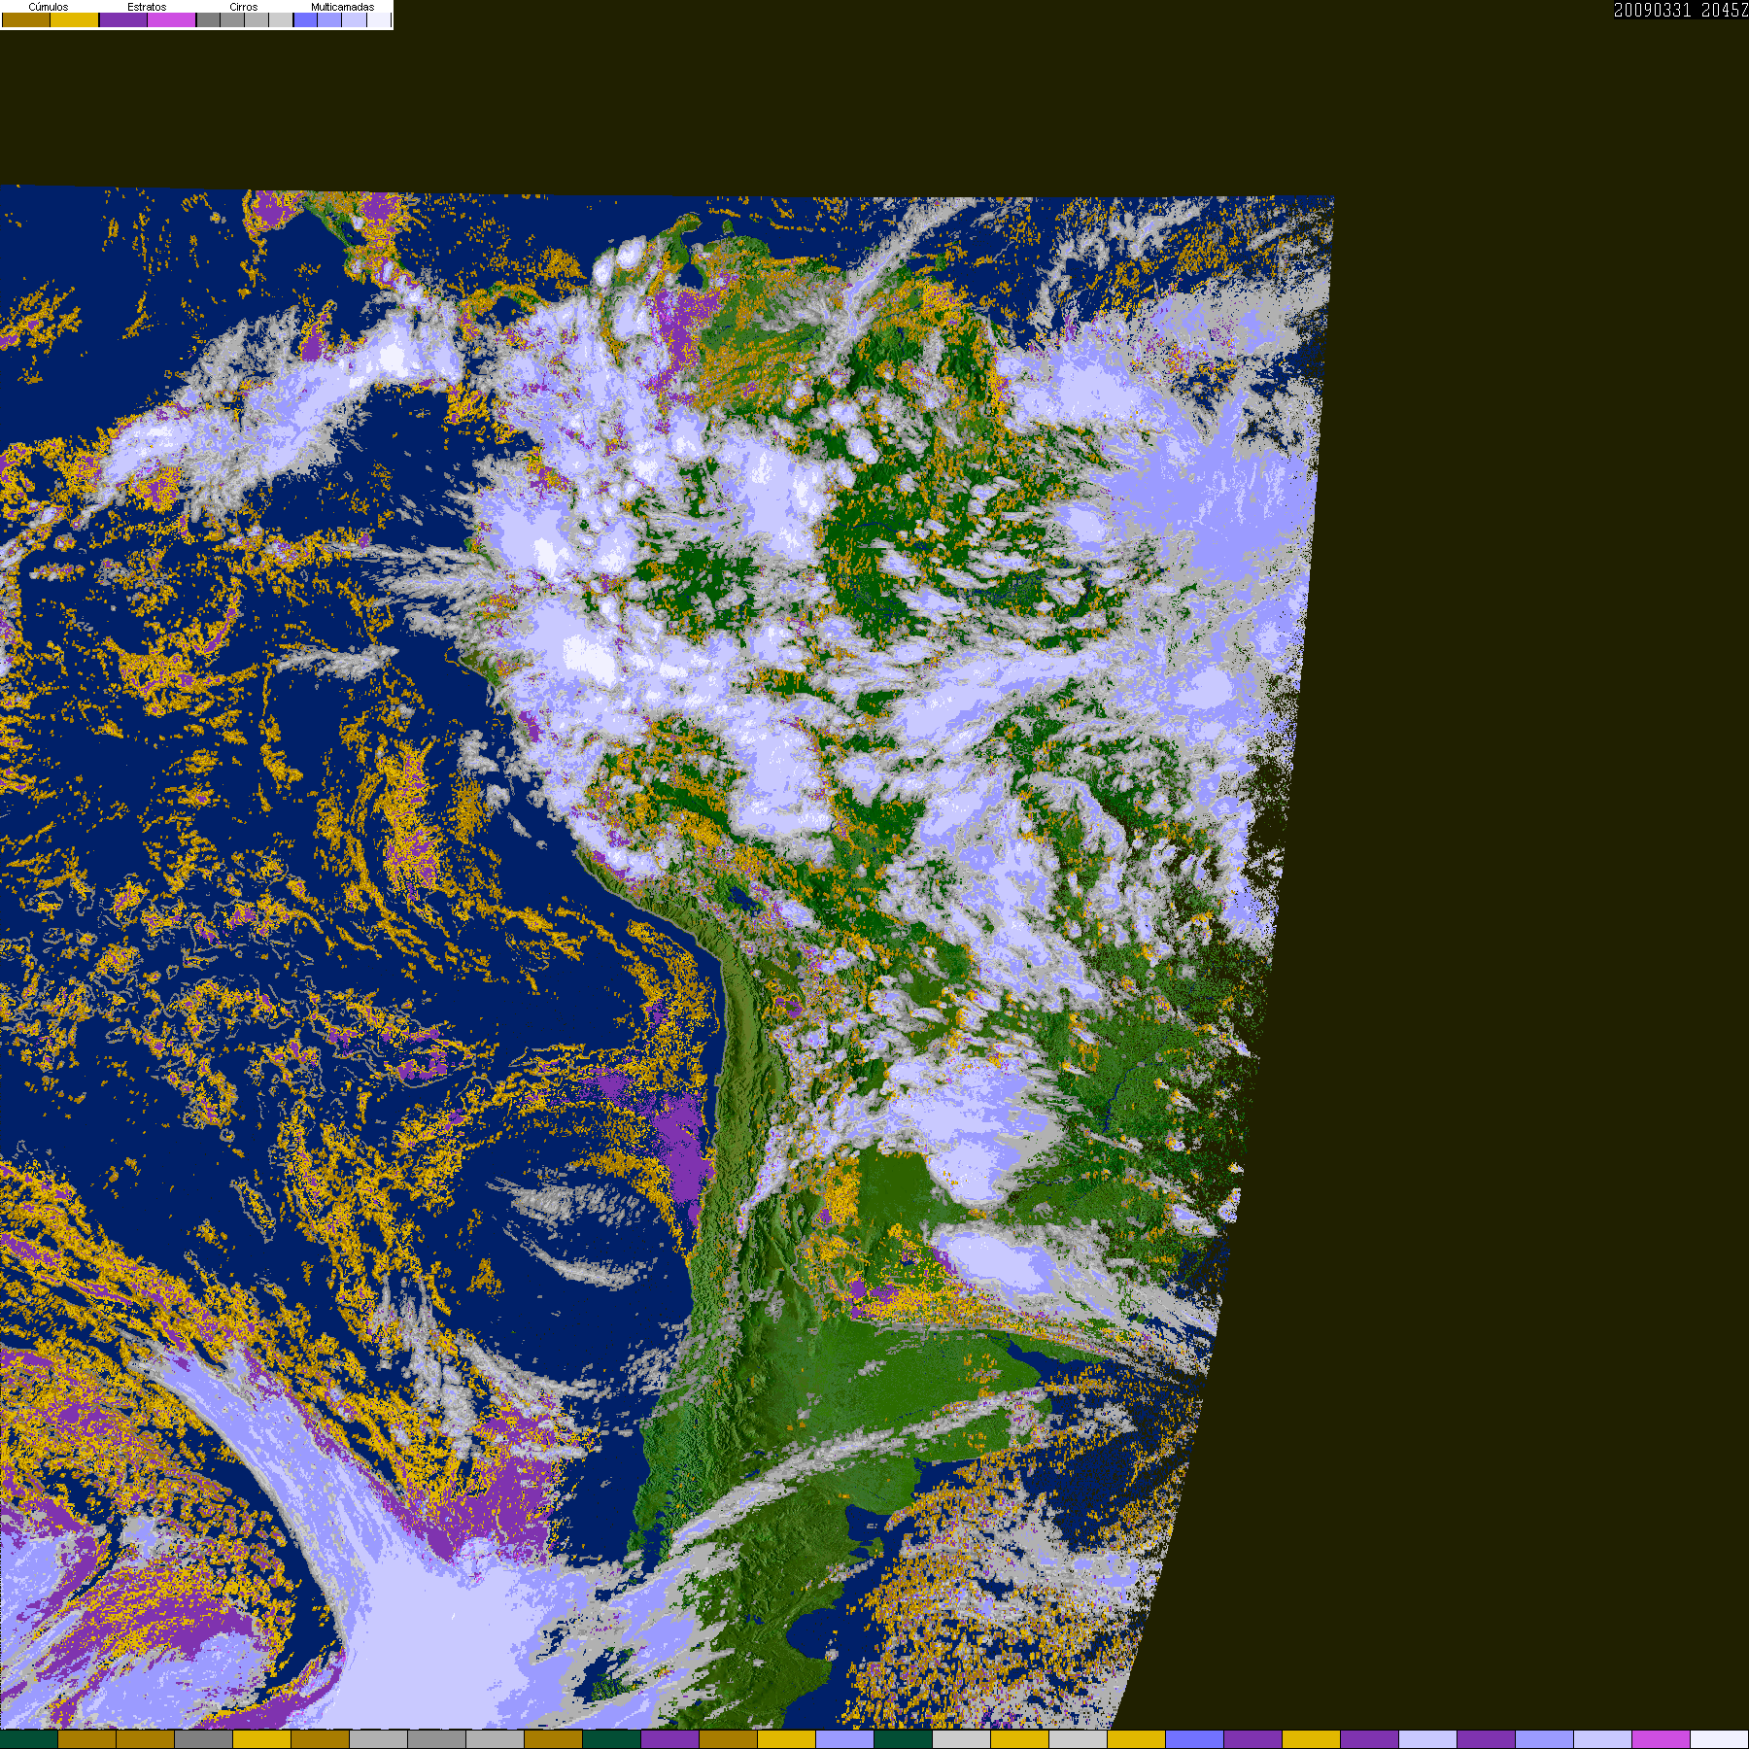Select the yellow Cúmulos legend swatch
This screenshot has height=1749, width=1749.
point(75,19)
